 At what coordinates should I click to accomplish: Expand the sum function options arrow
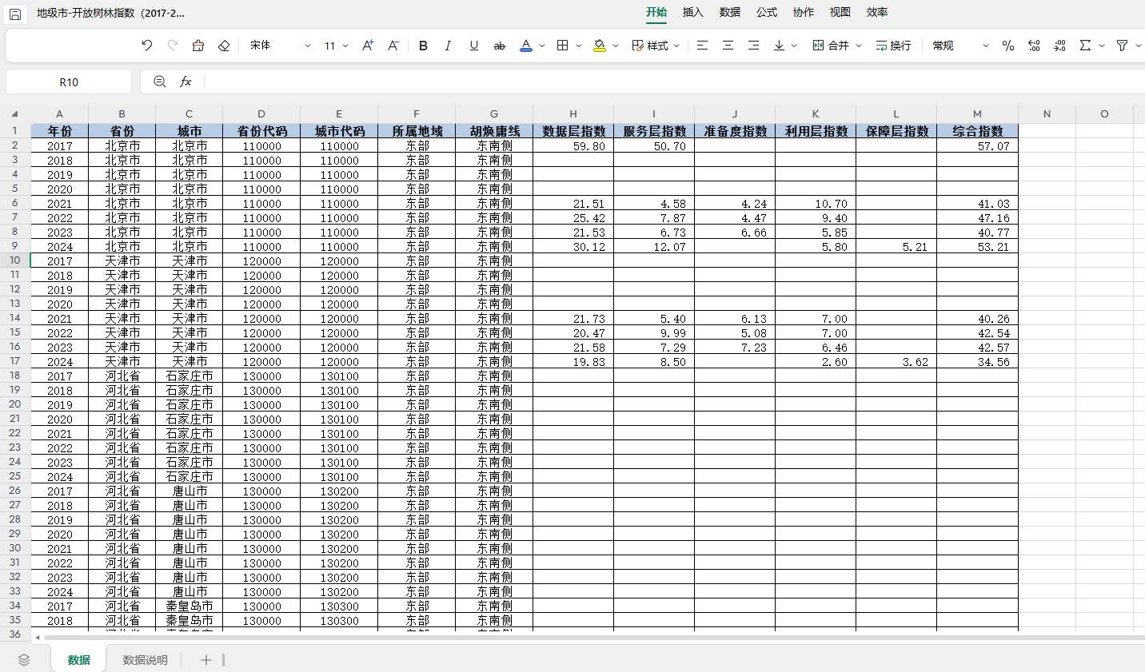pyautogui.click(x=1102, y=46)
